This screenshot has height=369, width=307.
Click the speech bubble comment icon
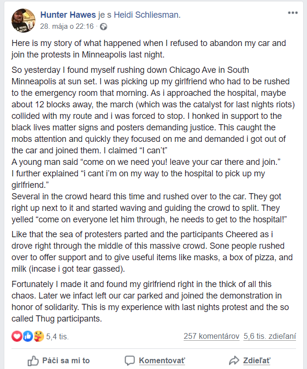point(130,360)
